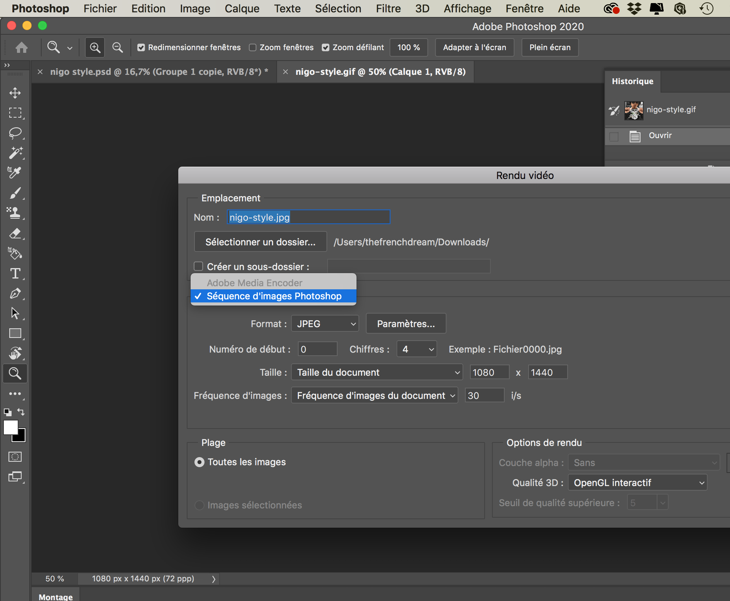Select the Horizontal Type tool
Screen dimensions: 730x601
pyautogui.click(x=15, y=273)
